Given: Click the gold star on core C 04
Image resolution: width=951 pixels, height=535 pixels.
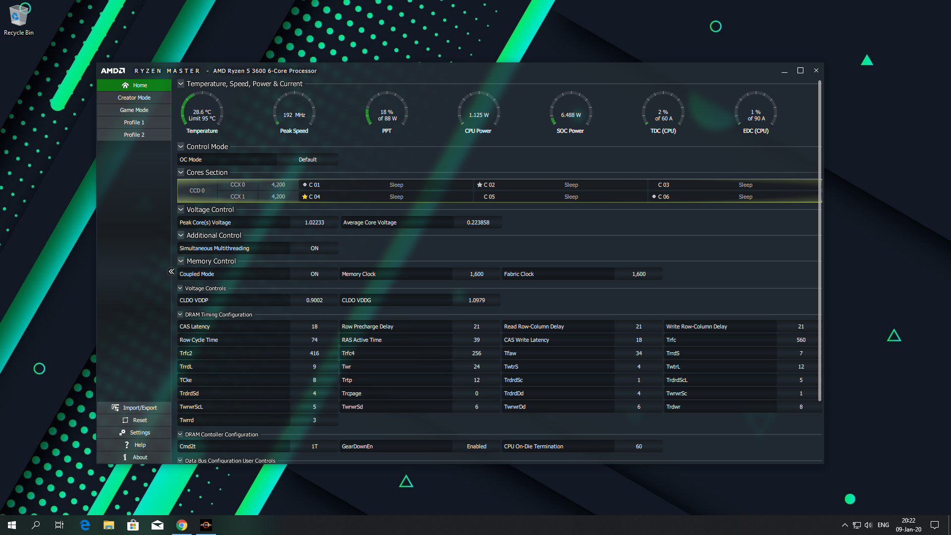Looking at the screenshot, I should pyautogui.click(x=305, y=197).
